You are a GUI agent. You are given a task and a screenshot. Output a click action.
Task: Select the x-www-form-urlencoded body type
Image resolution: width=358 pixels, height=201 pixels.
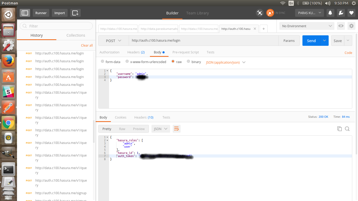[127, 62]
